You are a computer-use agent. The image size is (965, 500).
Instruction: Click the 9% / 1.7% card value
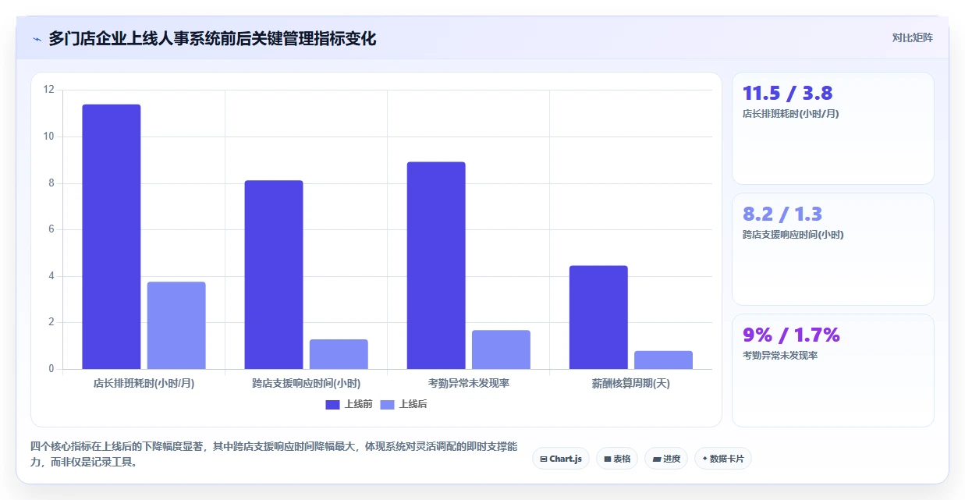tap(791, 335)
